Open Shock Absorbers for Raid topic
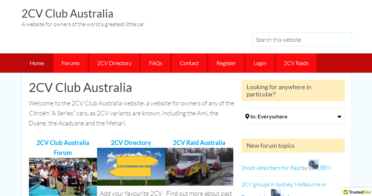372x196 pixels. 271,168
